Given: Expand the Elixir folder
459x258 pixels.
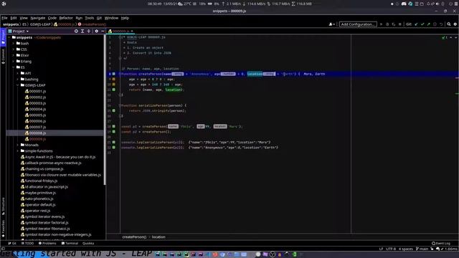Looking at the screenshot, I should pos(14,55).
